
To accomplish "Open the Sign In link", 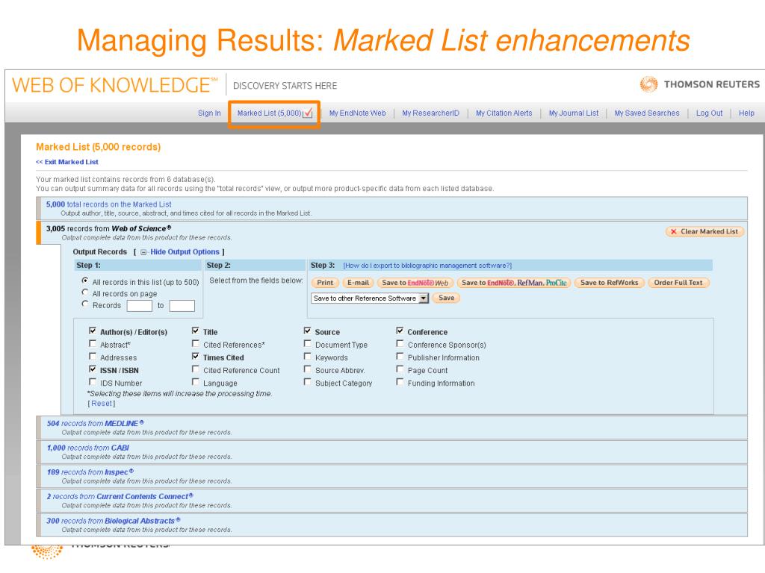I will [x=209, y=113].
